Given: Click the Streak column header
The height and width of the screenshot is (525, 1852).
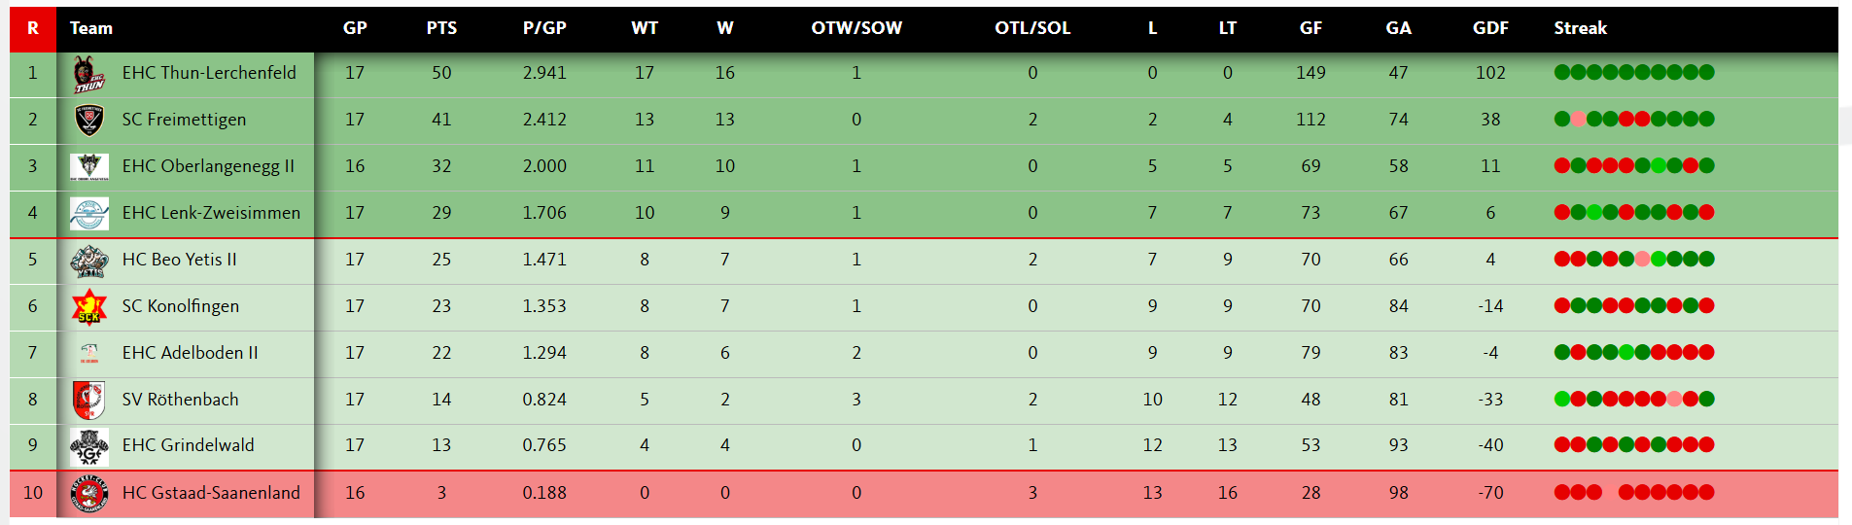Looking at the screenshot, I should 1580,28.
